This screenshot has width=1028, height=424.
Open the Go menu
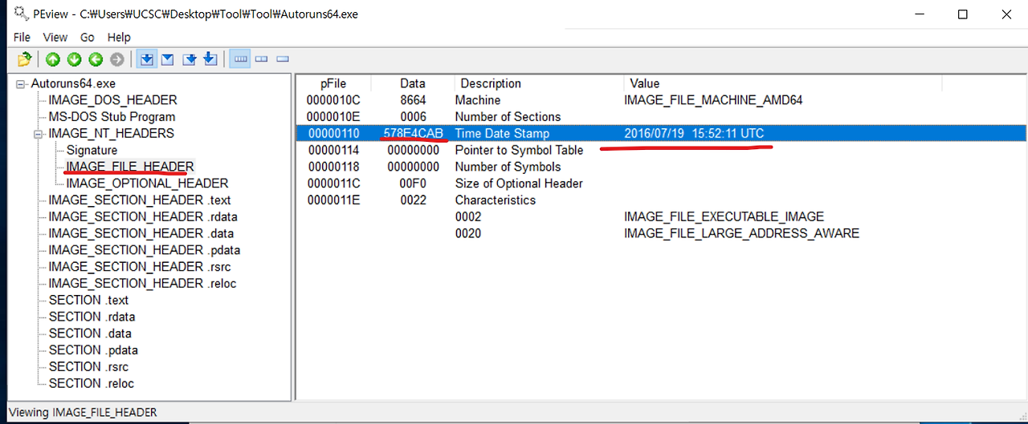point(88,37)
